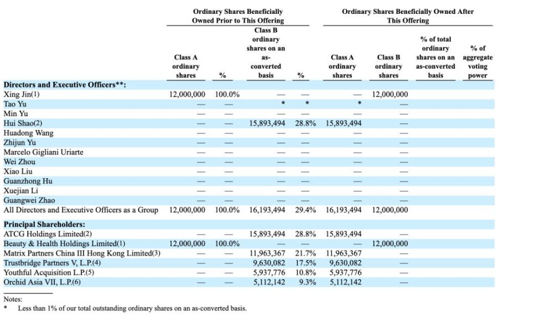Select the 28.8% value in Hui Shao's row
Viewport: 553px width, 322px height.
pos(305,123)
